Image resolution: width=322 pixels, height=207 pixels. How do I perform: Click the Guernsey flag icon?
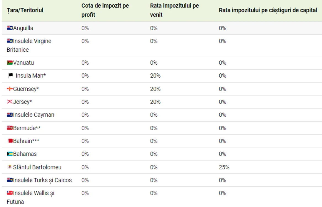tap(10, 89)
